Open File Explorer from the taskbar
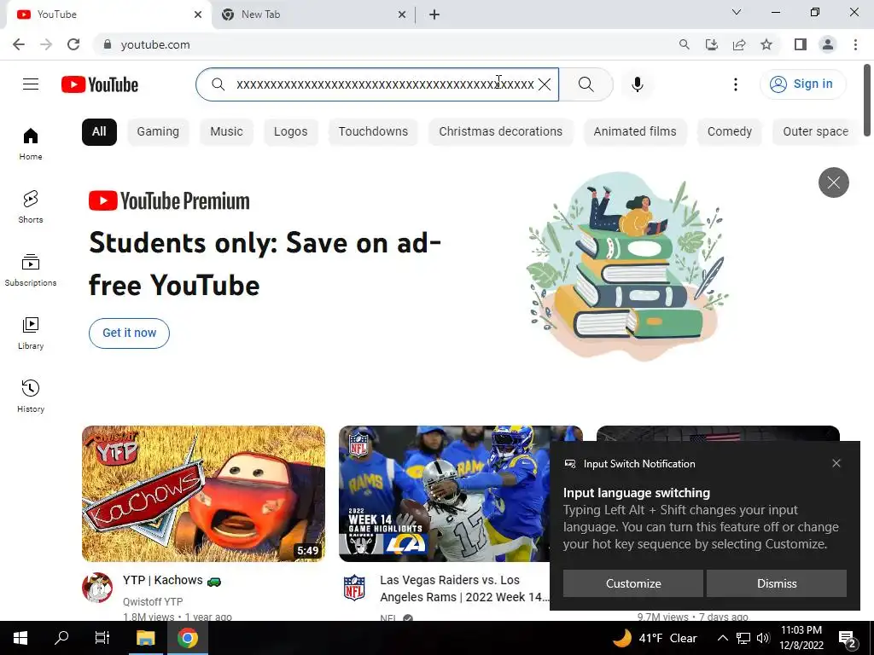 (x=145, y=638)
